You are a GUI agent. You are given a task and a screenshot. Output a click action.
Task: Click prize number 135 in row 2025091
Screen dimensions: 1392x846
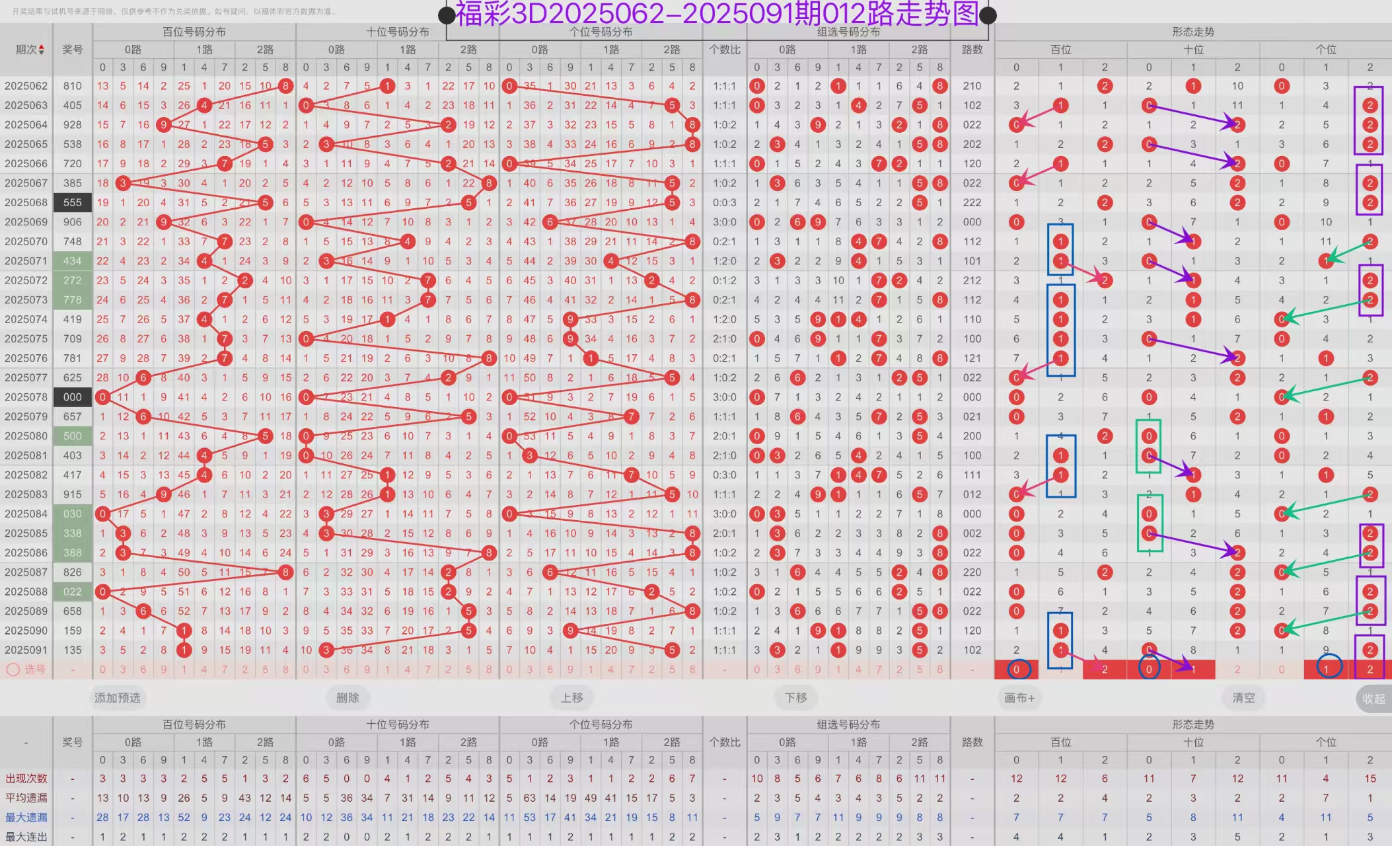click(x=73, y=650)
